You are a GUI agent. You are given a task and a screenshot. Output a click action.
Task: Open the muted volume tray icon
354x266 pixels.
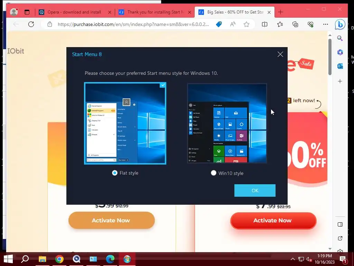point(309,259)
